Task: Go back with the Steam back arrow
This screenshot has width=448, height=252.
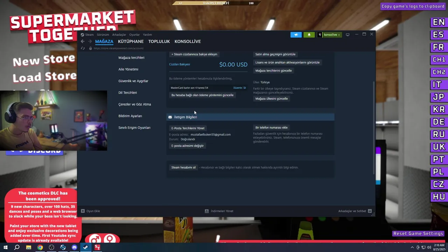Action: [83, 41]
